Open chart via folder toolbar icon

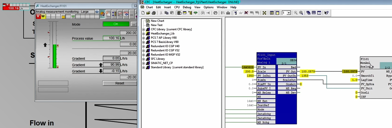pyautogui.click(x=148, y=13)
